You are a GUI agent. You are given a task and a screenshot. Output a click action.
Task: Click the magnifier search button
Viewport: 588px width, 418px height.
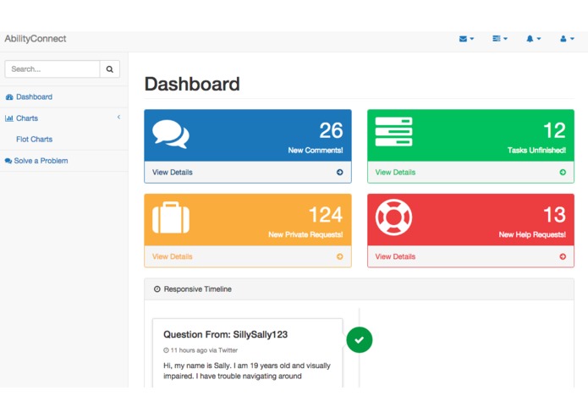pos(109,69)
